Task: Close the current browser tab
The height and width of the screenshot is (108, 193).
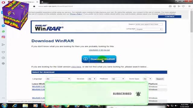Action: click(37, 2)
